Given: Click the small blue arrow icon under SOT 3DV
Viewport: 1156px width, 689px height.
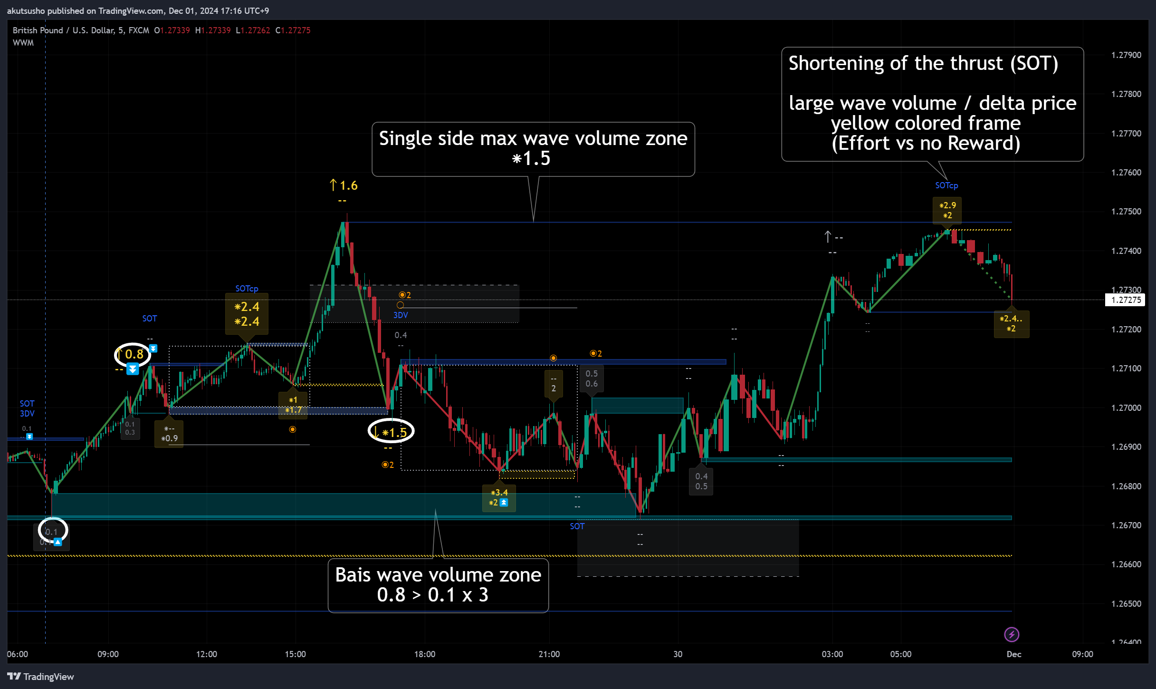Looking at the screenshot, I should [29, 437].
